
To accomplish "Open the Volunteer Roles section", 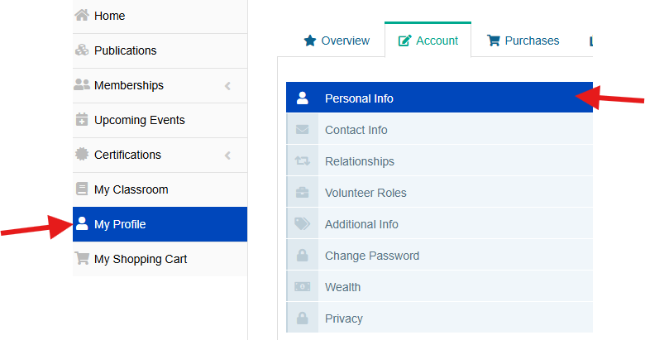I will coord(439,192).
